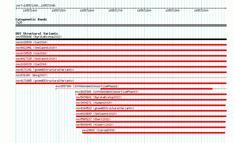The image size is (234, 143).
Task: Open variant label nsv4171341 (gnomADStructuralVariants)
Action: (x=45, y=70)
